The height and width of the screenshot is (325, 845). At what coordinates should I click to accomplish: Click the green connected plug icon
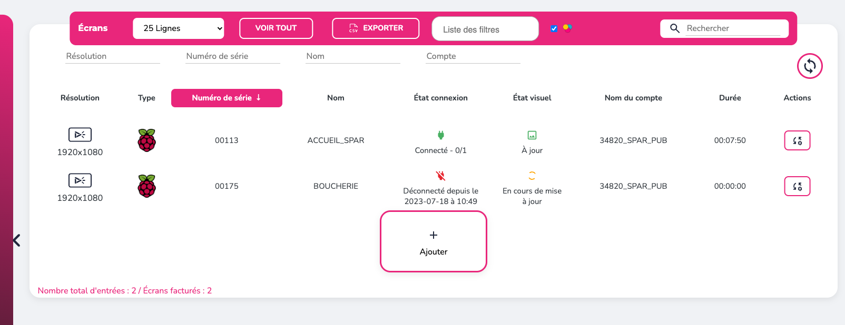coord(441,135)
